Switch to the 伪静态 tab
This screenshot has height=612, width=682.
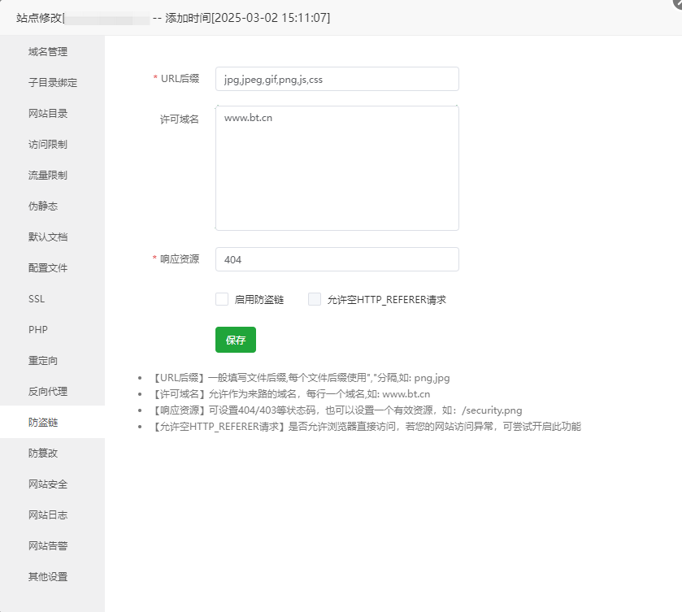(53, 206)
